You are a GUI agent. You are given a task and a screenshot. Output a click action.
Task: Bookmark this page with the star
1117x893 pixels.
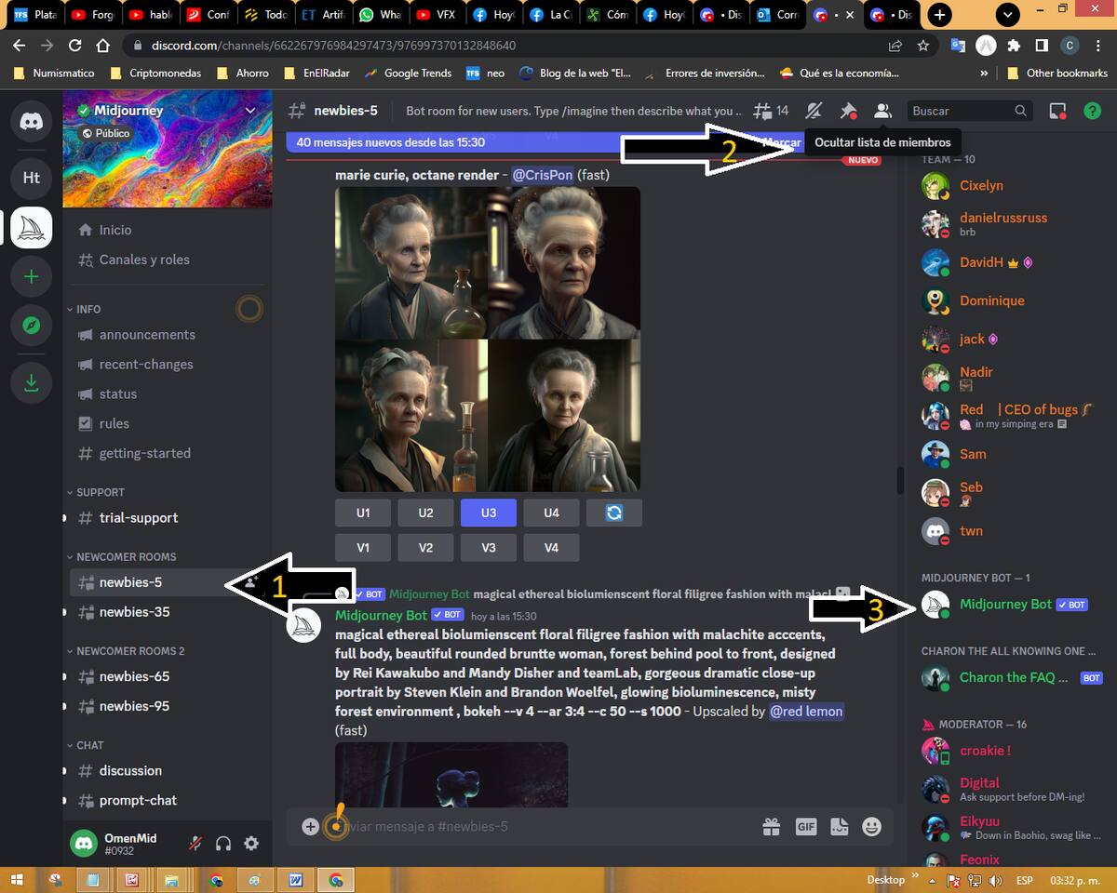tap(922, 45)
